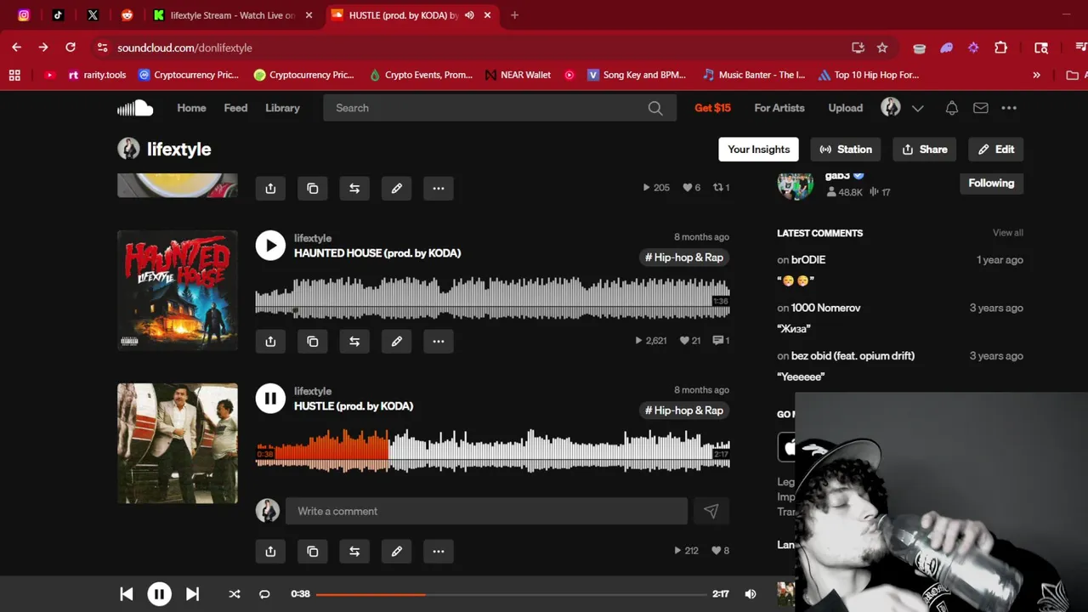View all latest comments
This screenshot has height=612, width=1088.
pos(1008,233)
